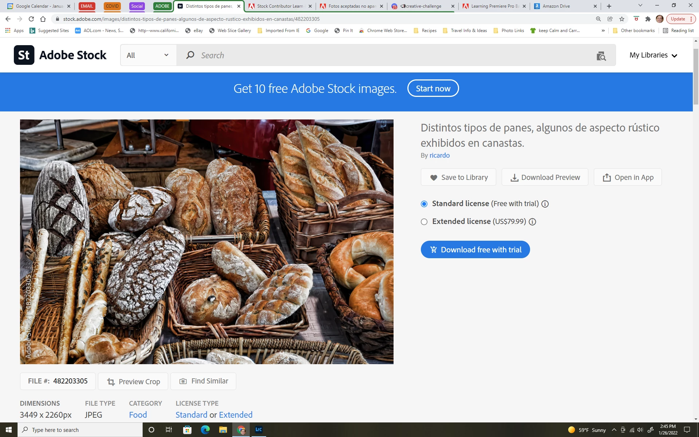
Task: Open Lightroom Classic from the taskbar
Action: pyautogui.click(x=258, y=430)
